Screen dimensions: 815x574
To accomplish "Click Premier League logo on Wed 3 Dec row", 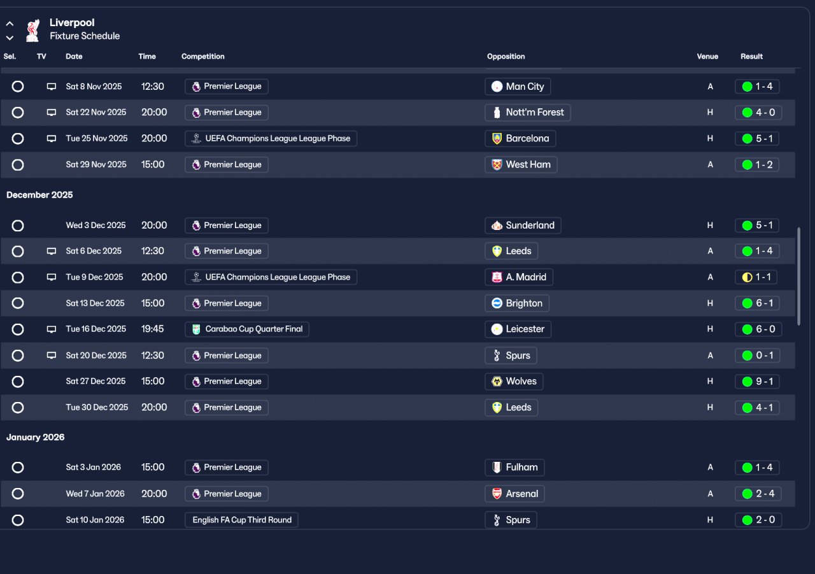I will pyautogui.click(x=196, y=226).
